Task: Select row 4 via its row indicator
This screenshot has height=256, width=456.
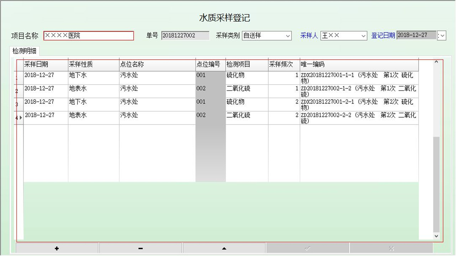Action: 19,118
